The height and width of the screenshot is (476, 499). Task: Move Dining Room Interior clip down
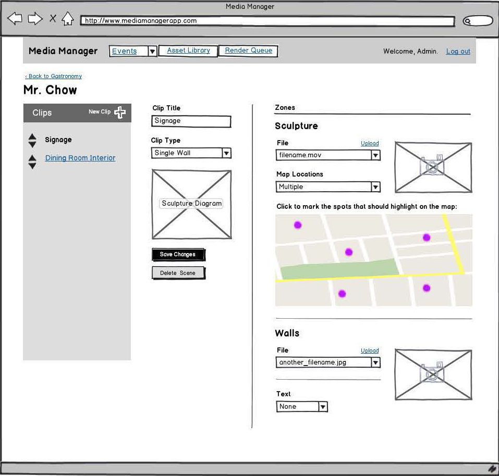click(x=32, y=166)
